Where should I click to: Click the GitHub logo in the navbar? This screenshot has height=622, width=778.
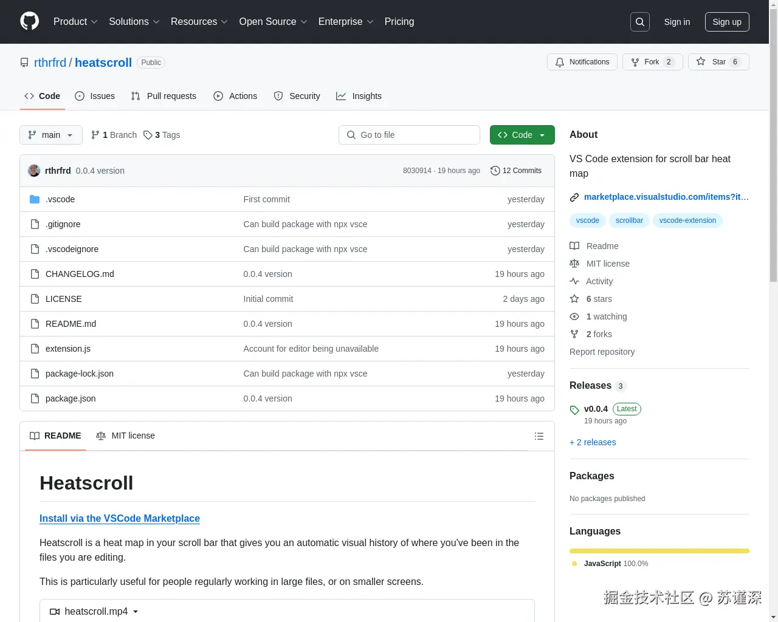pos(29,22)
